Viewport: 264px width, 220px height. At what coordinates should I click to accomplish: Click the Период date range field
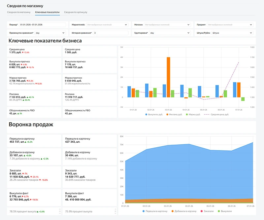pos(42,25)
